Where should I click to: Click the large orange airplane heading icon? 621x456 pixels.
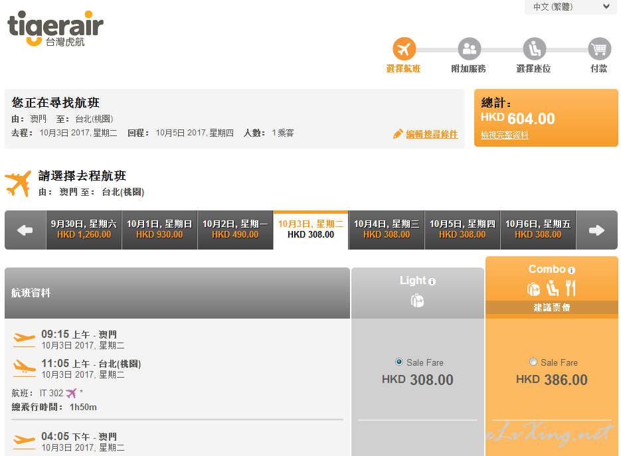(18, 184)
